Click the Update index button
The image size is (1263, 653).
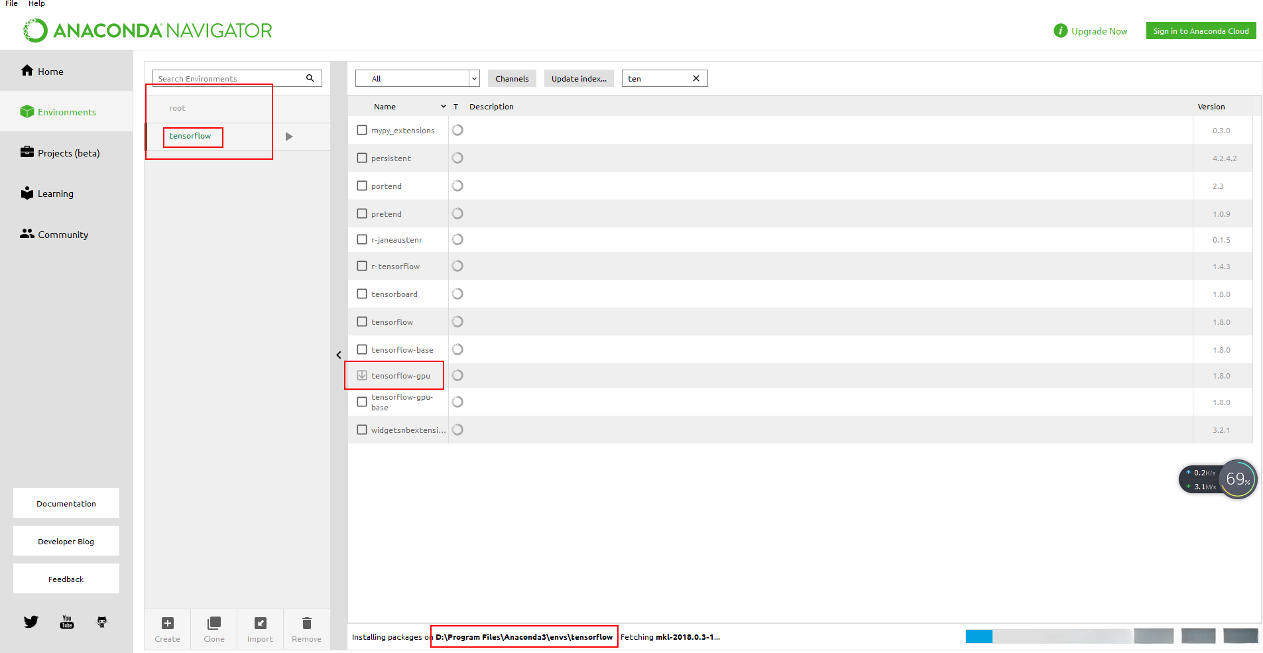click(579, 78)
